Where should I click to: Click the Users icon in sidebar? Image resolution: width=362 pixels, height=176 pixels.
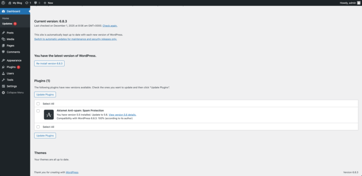tap(3, 74)
